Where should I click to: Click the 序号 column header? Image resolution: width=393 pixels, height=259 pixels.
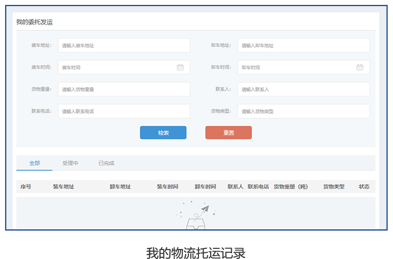[x=26, y=187]
